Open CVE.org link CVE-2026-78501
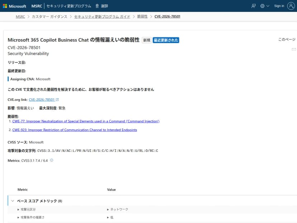Viewport: 297px width, 223px height. point(42,100)
